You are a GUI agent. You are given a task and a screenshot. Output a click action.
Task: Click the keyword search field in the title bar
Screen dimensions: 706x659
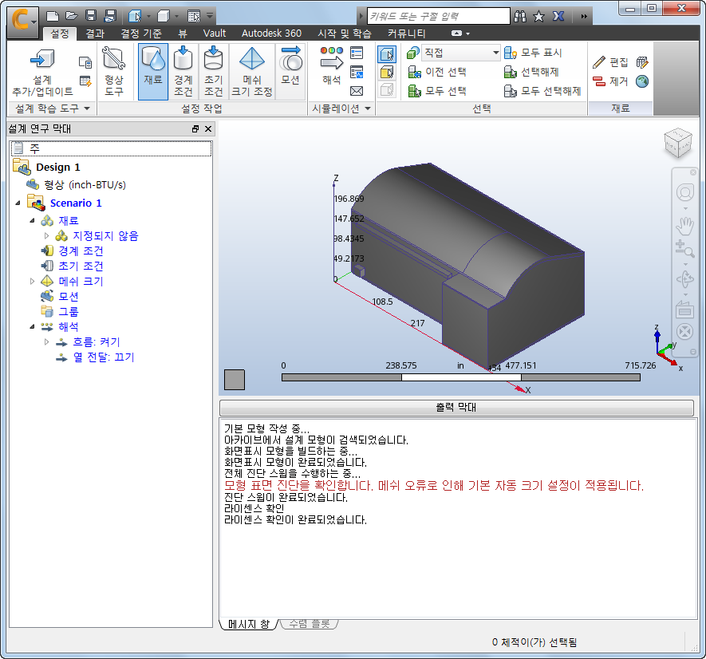point(439,14)
